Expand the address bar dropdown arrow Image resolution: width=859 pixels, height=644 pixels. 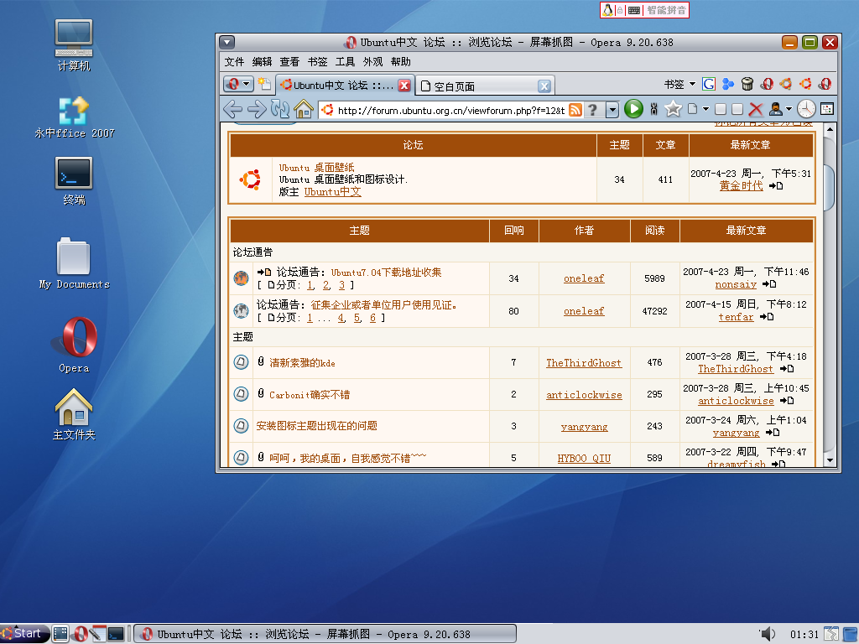pyautogui.click(x=612, y=110)
